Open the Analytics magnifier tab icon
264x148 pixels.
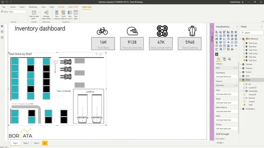pos(229,59)
